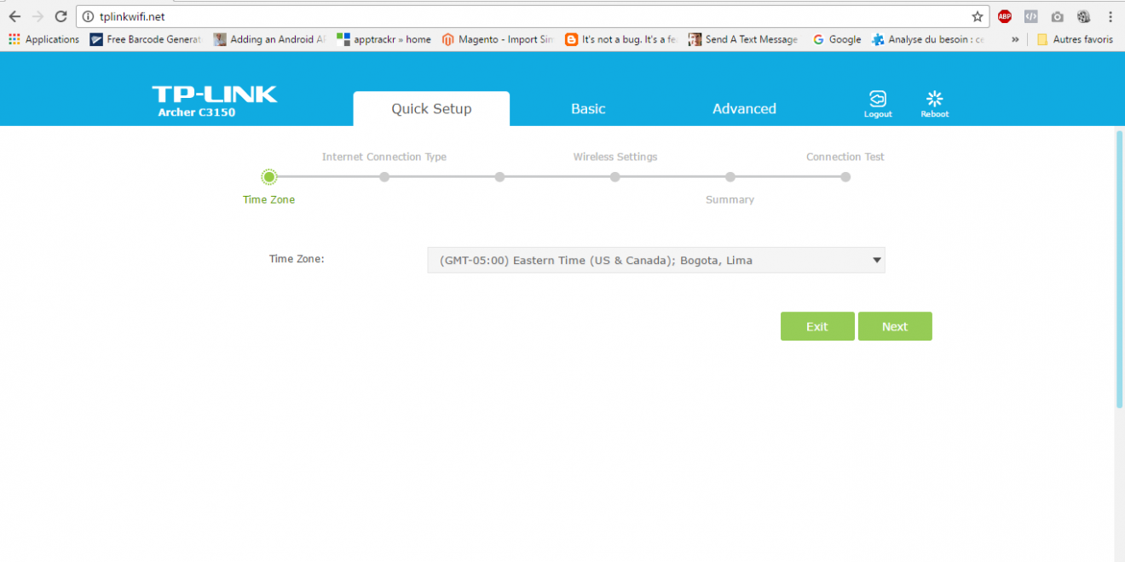Open the Time Zone dropdown

click(x=655, y=261)
